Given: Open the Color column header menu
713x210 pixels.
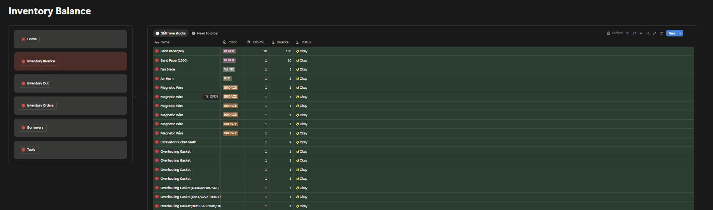Looking at the screenshot, I should coord(232,42).
